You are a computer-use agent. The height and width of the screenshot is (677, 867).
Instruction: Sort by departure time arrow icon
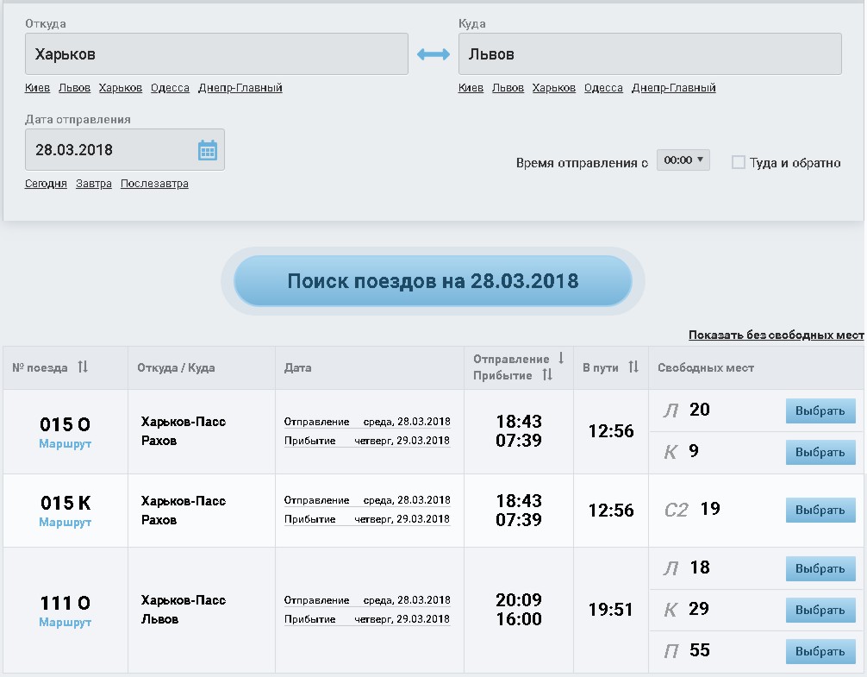561,358
